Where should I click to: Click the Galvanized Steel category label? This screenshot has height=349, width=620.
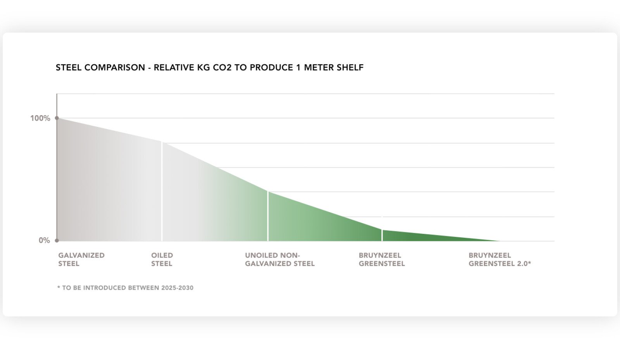coord(81,259)
